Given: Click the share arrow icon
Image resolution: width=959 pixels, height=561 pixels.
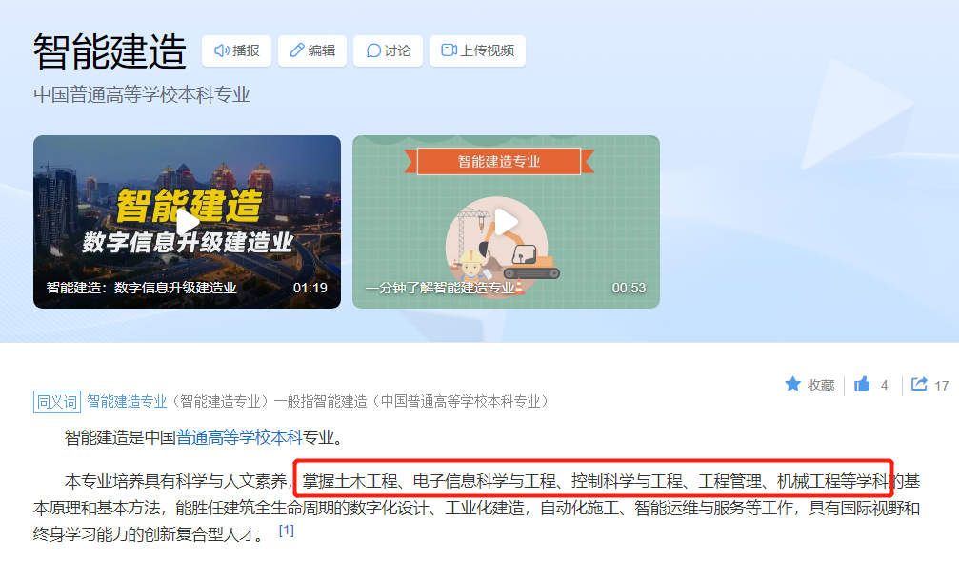Looking at the screenshot, I should (919, 384).
